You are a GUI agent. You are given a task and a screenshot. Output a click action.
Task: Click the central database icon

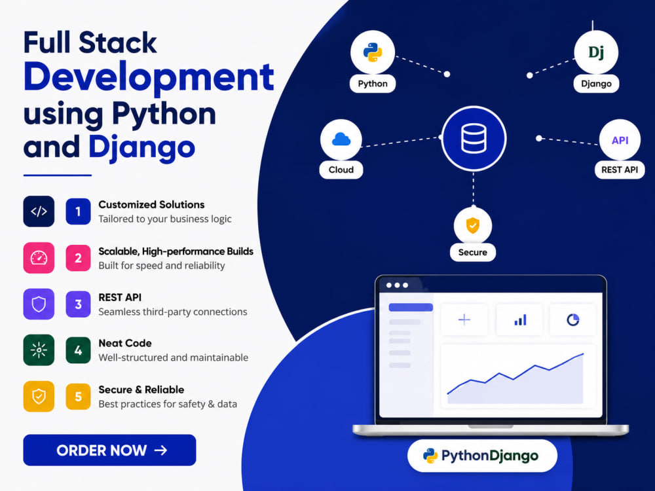(474, 138)
